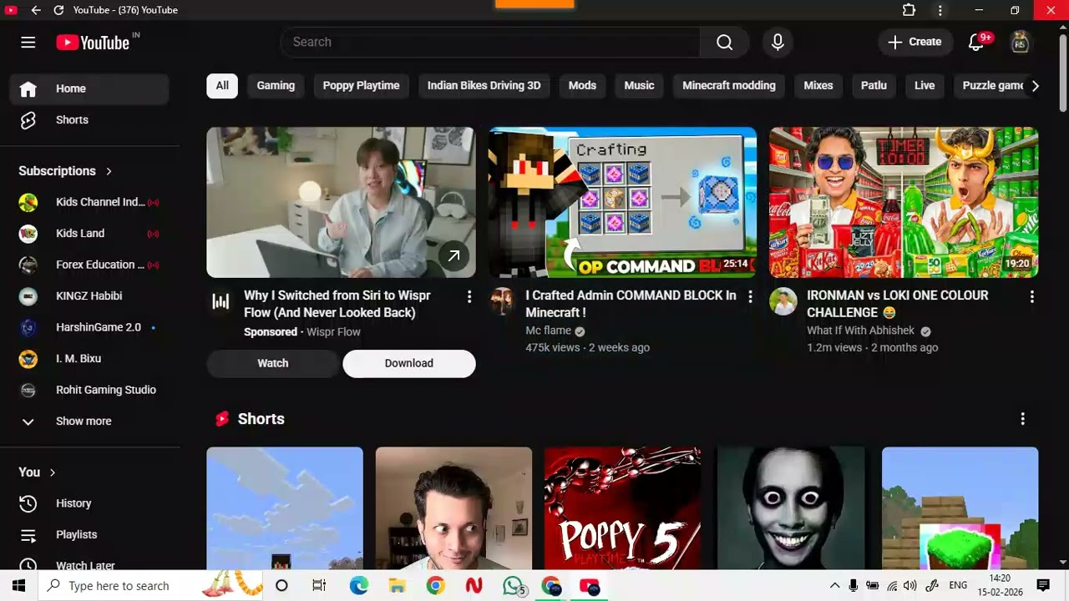Open History in the sidebar

(89, 503)
